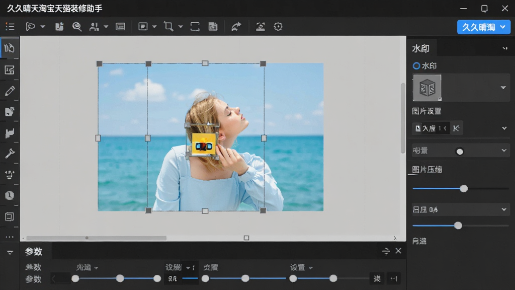Close the 参数 bottom panel
This screenshot has height=290, width=515.
click(x=398, y=251)
